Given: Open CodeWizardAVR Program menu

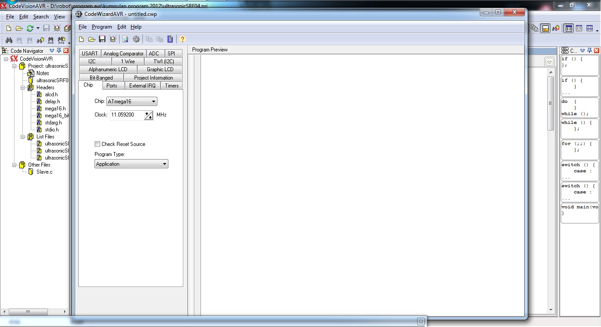Looking at the screenshot, I should pyautogui.click(x=102, y=27).
